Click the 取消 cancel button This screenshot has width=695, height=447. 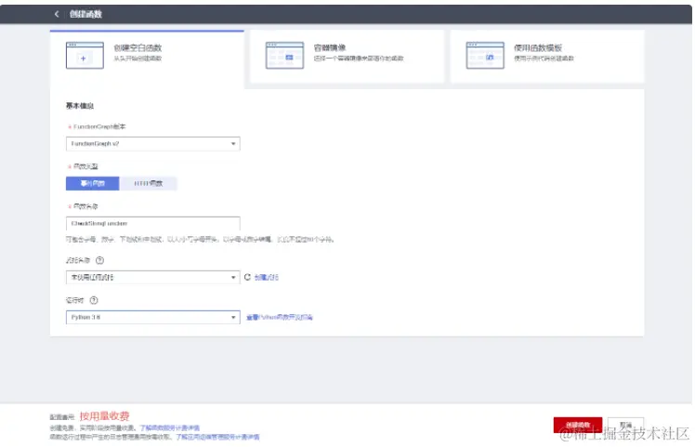(x=625, y=425)
